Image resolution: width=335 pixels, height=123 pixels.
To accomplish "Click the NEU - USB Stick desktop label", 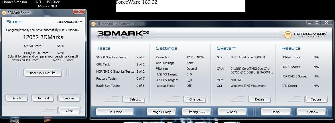I will coord(48,2).
